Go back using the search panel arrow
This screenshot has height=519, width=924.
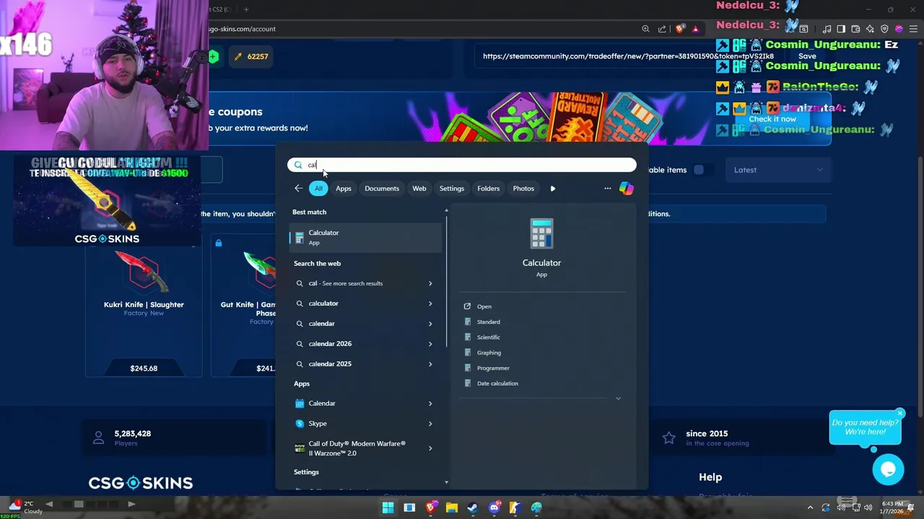coord(299,188)
